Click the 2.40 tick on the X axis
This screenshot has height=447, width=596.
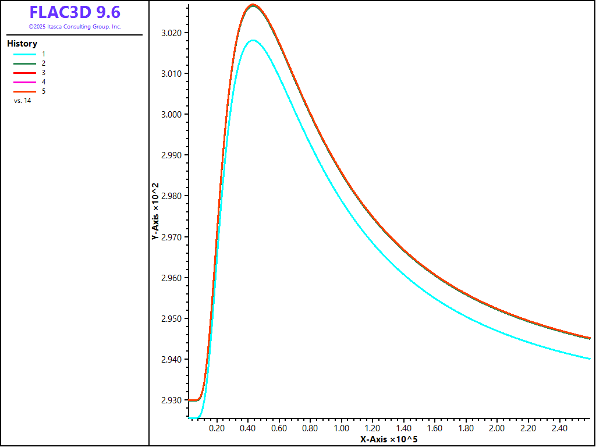(559, 428)
